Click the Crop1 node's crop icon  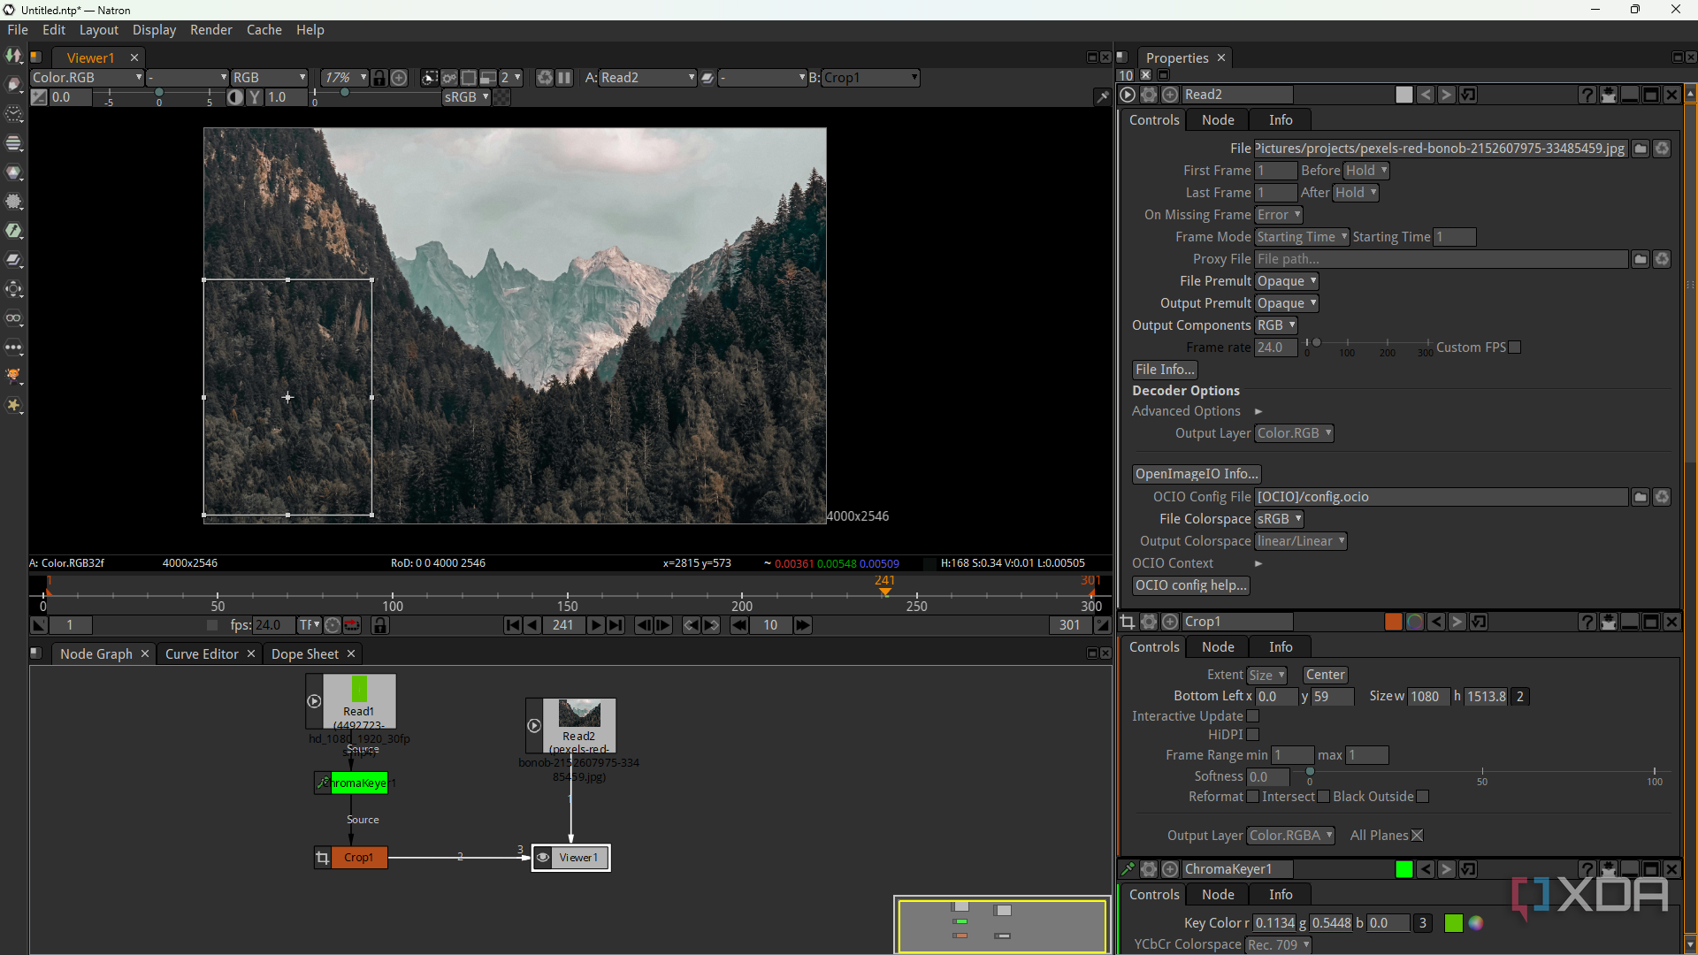(323, 858)
